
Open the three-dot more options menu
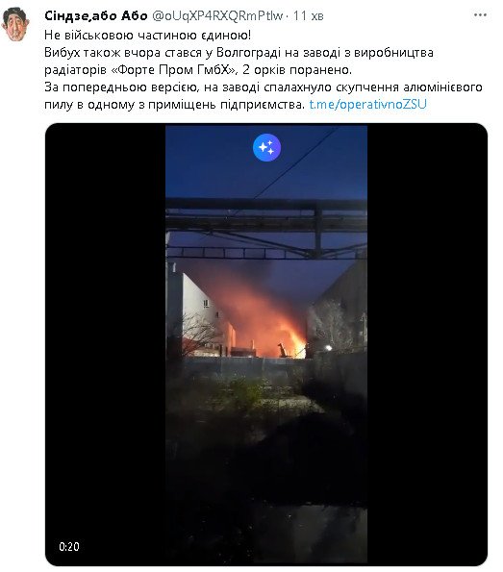480,15
